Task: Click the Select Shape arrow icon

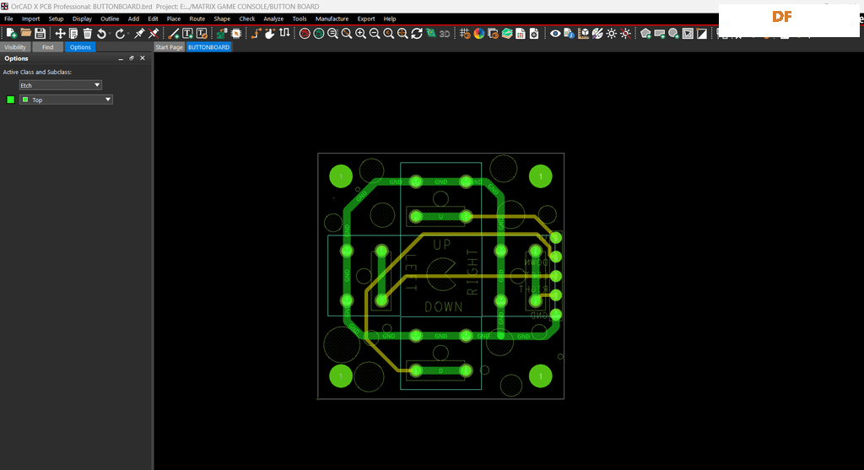Action: click(688, 34)
